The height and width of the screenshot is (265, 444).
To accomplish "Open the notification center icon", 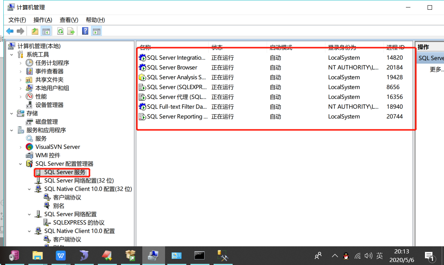I will [429, 256].
